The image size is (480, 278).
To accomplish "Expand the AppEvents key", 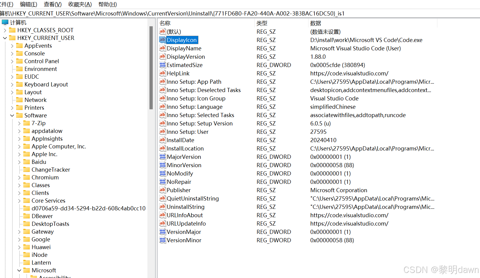I will pos(12,46).
